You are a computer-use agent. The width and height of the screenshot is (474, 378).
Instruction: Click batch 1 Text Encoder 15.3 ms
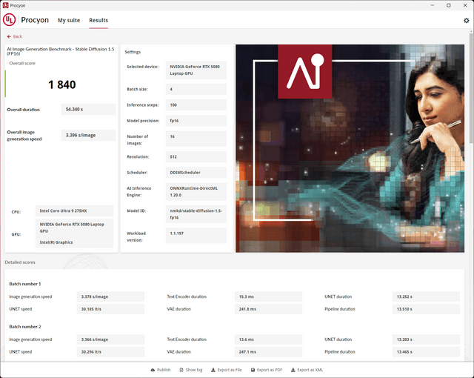[x=268, y=296]
